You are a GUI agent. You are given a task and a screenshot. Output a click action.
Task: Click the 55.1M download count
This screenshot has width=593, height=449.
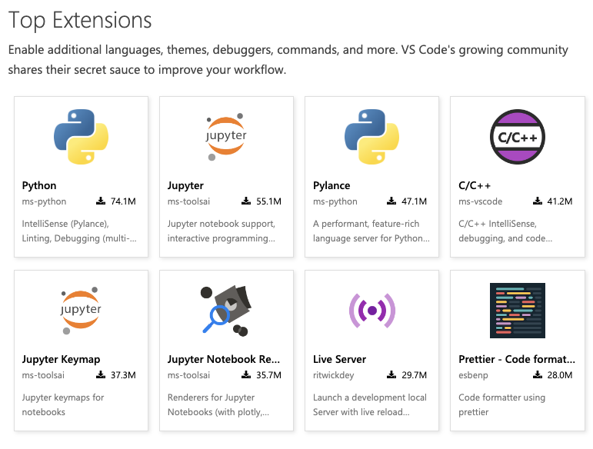click(269, 201)
